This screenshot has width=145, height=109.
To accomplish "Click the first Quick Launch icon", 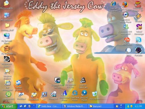I will pos(21,106).
